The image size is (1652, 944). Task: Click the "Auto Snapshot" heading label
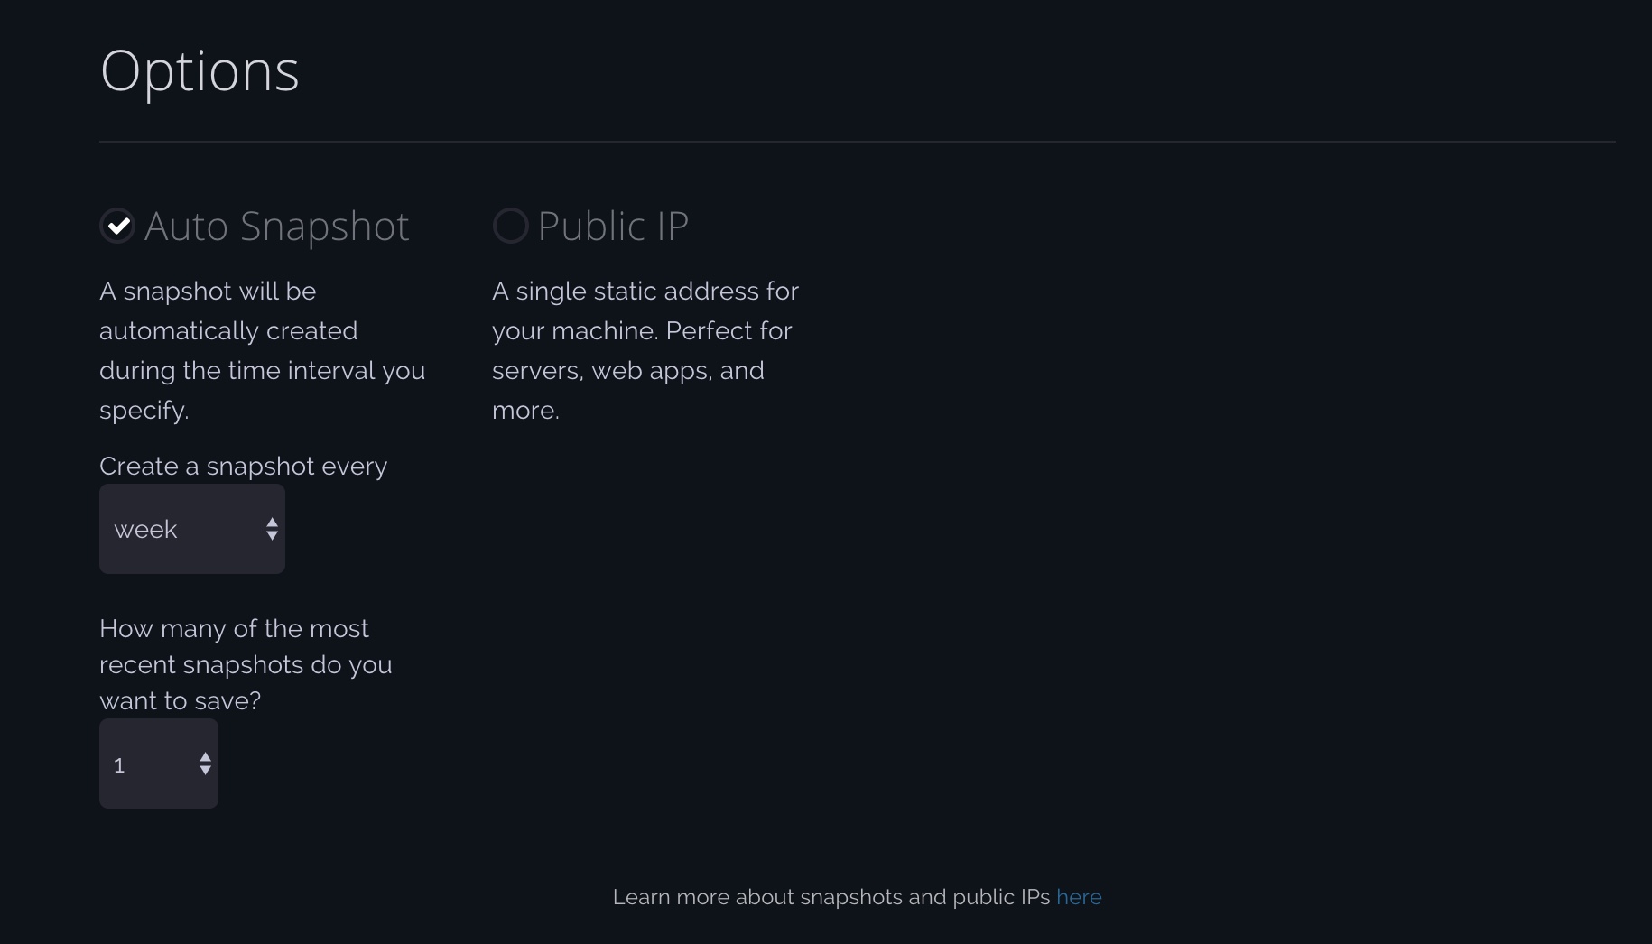[276, 226]
